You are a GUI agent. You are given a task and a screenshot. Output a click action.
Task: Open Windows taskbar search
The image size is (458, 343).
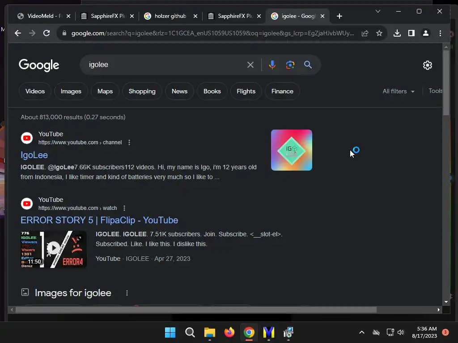190,332
